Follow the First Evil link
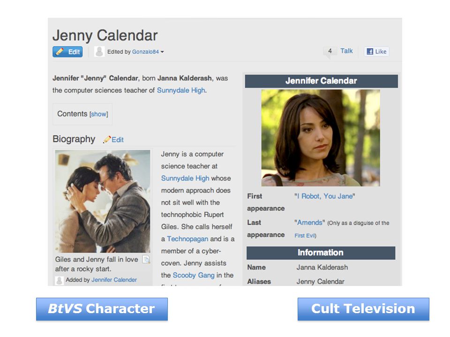 point(305,235)
